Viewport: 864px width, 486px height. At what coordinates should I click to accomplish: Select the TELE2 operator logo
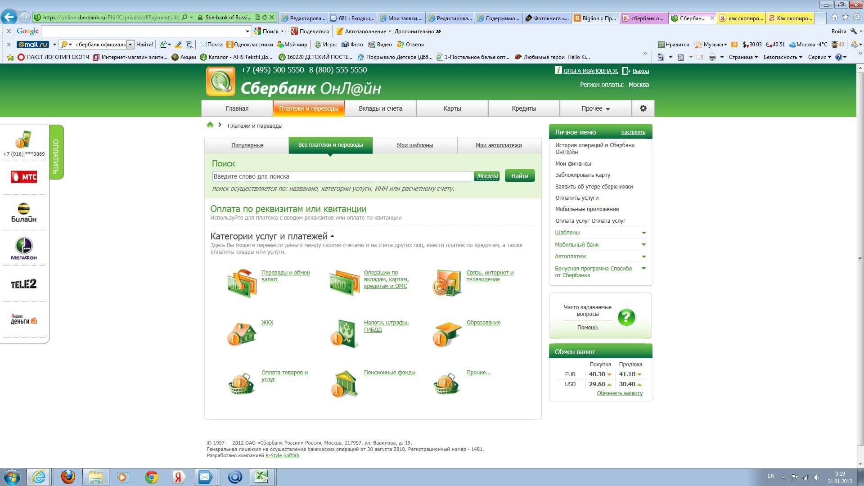(24, 284)
